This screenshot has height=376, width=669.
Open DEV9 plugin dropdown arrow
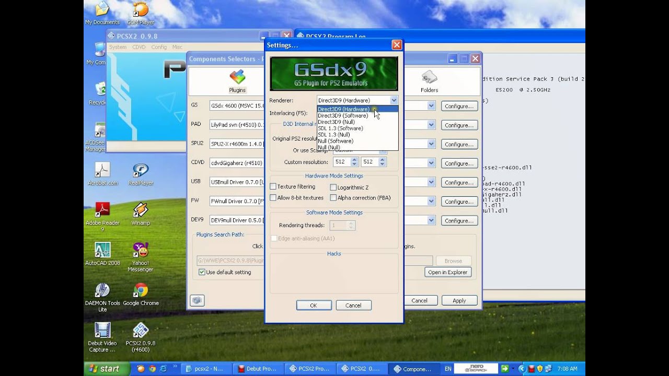[x=431, y=220]
